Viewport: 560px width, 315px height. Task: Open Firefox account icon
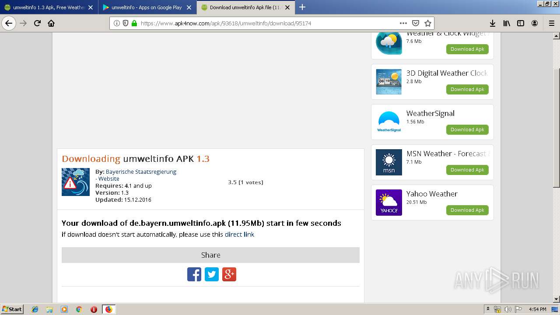coord(535,23)
